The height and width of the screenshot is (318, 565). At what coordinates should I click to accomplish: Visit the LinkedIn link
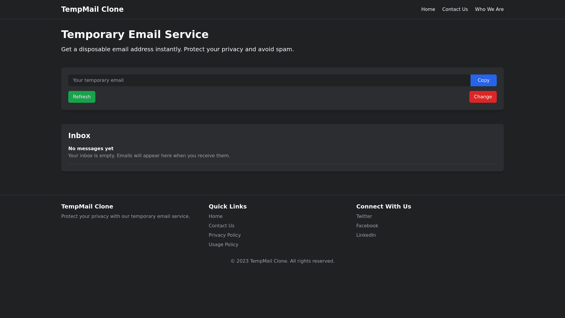(366, 235)
